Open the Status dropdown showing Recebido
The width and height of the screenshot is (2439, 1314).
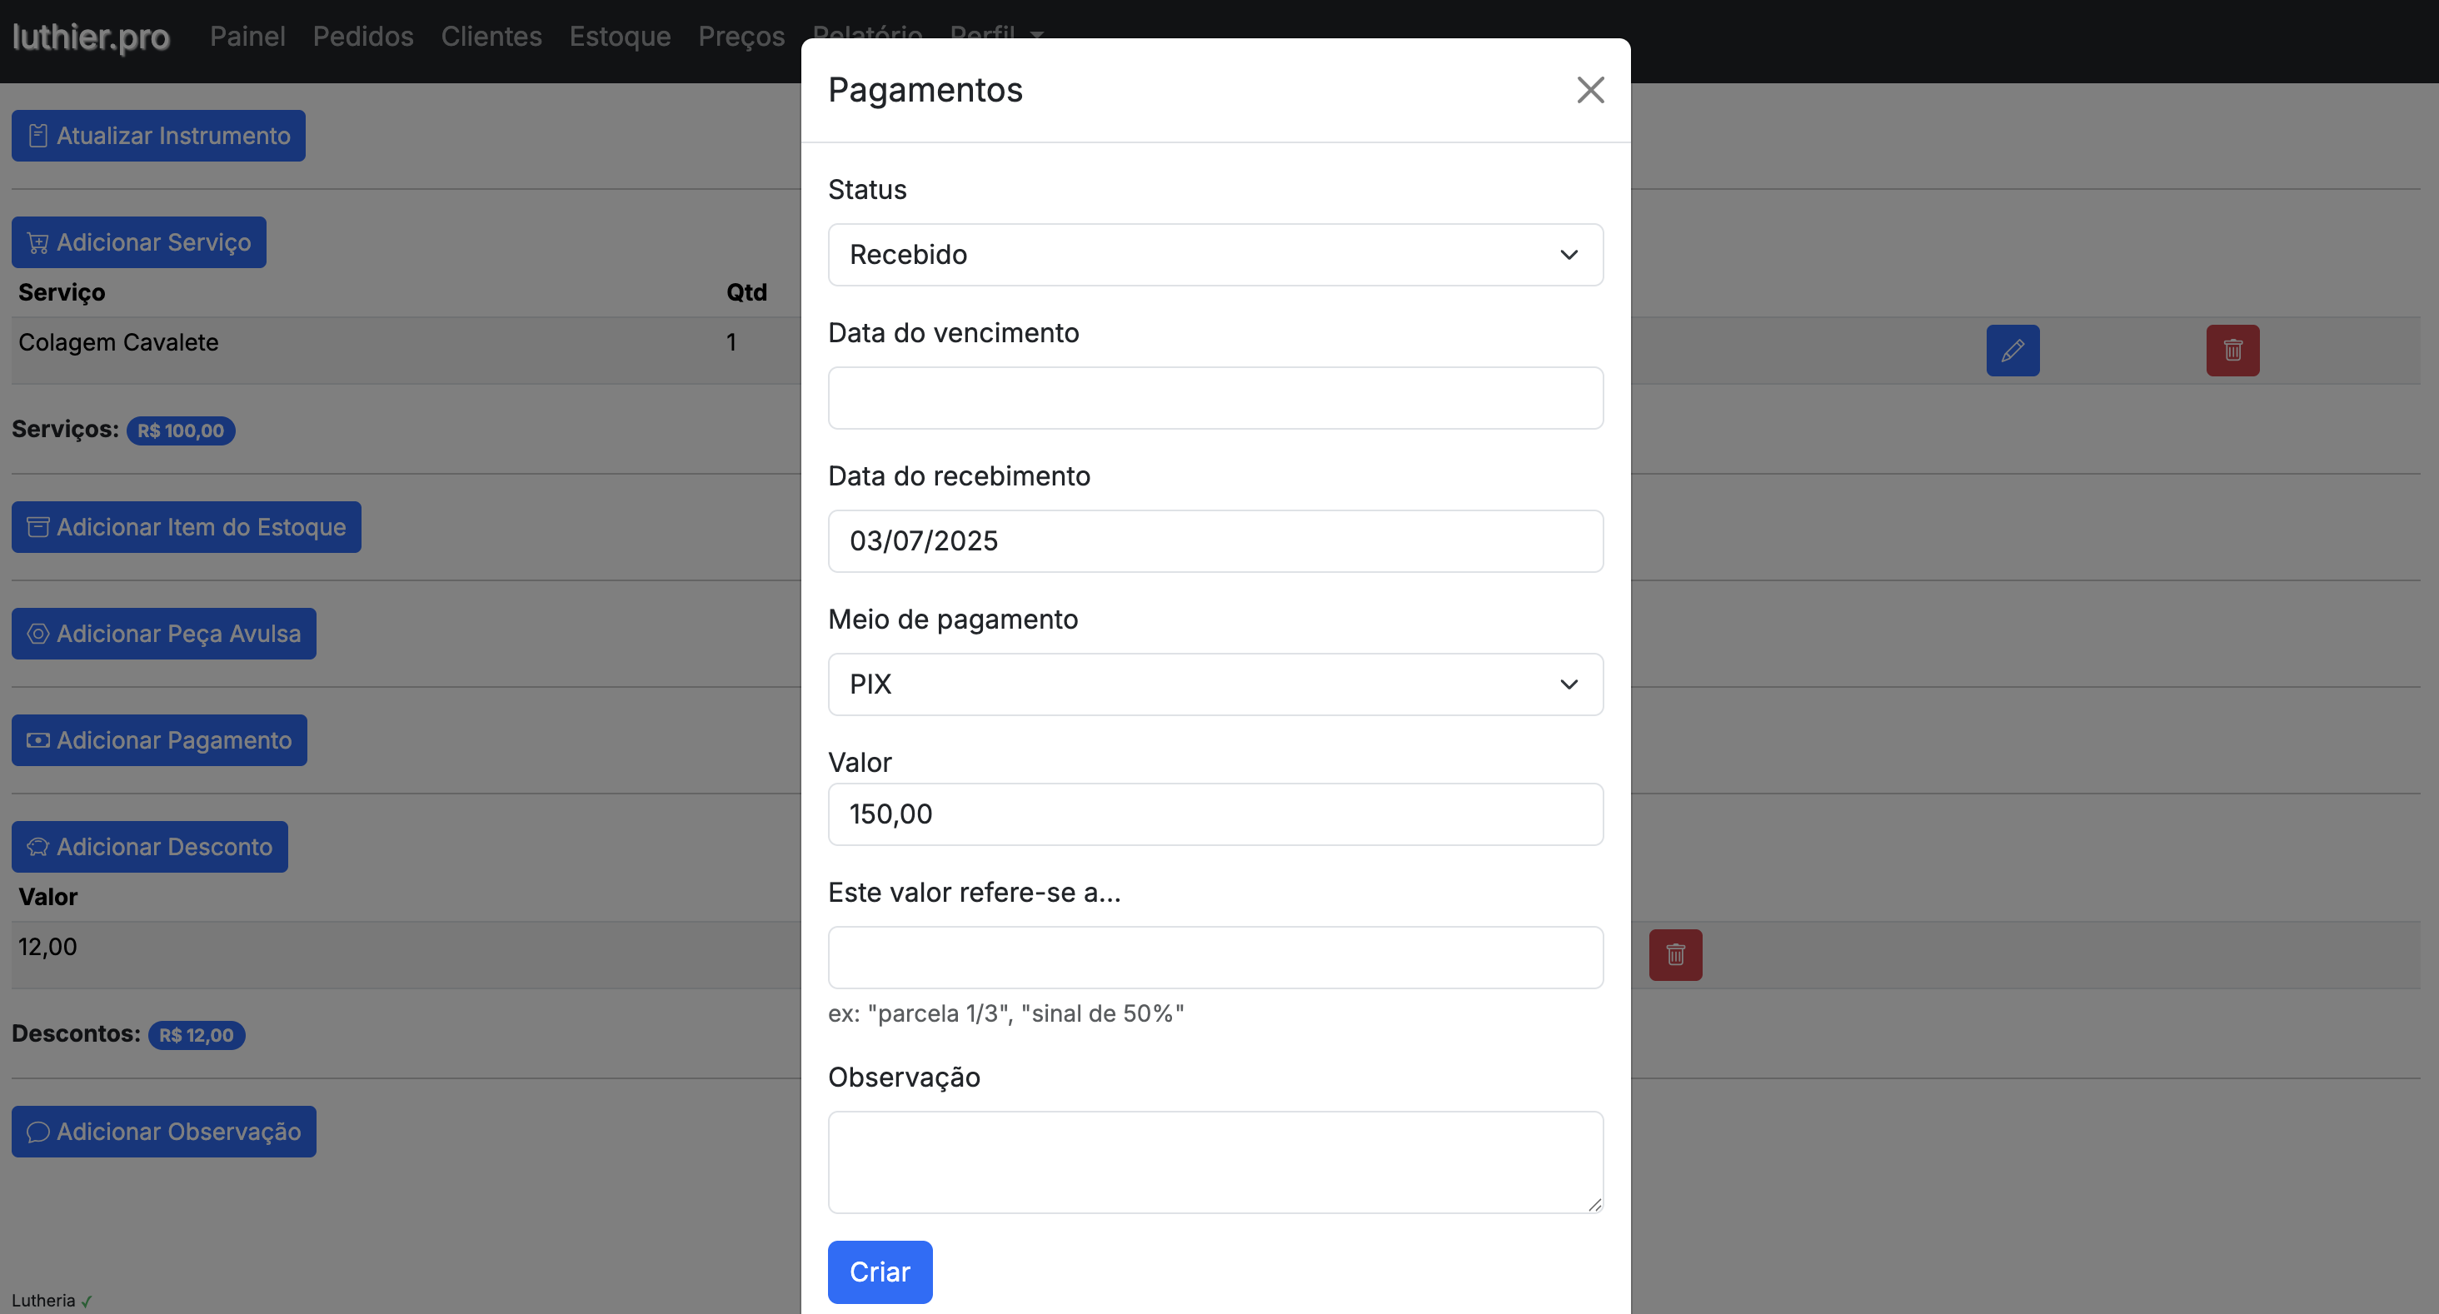[x=1215, y=255]
